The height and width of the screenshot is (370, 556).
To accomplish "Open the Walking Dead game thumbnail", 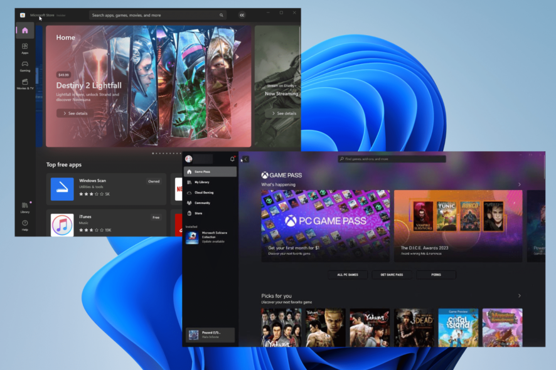I will click(x=414, y=327).
